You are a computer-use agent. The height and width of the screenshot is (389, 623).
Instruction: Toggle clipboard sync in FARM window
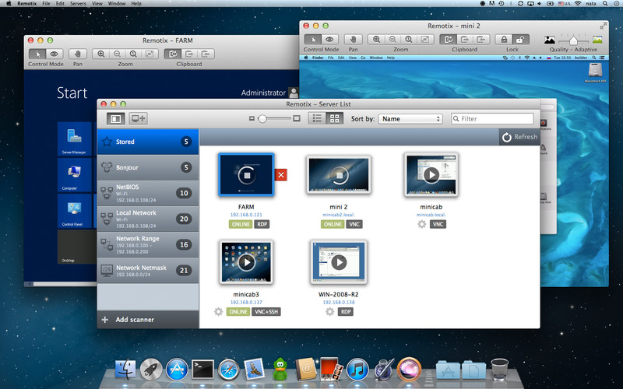click(x=173, y=54)
